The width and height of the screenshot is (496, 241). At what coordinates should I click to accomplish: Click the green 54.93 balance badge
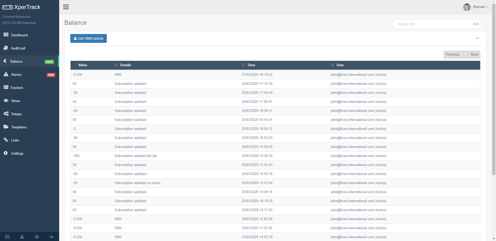click(x=49, y=62)
